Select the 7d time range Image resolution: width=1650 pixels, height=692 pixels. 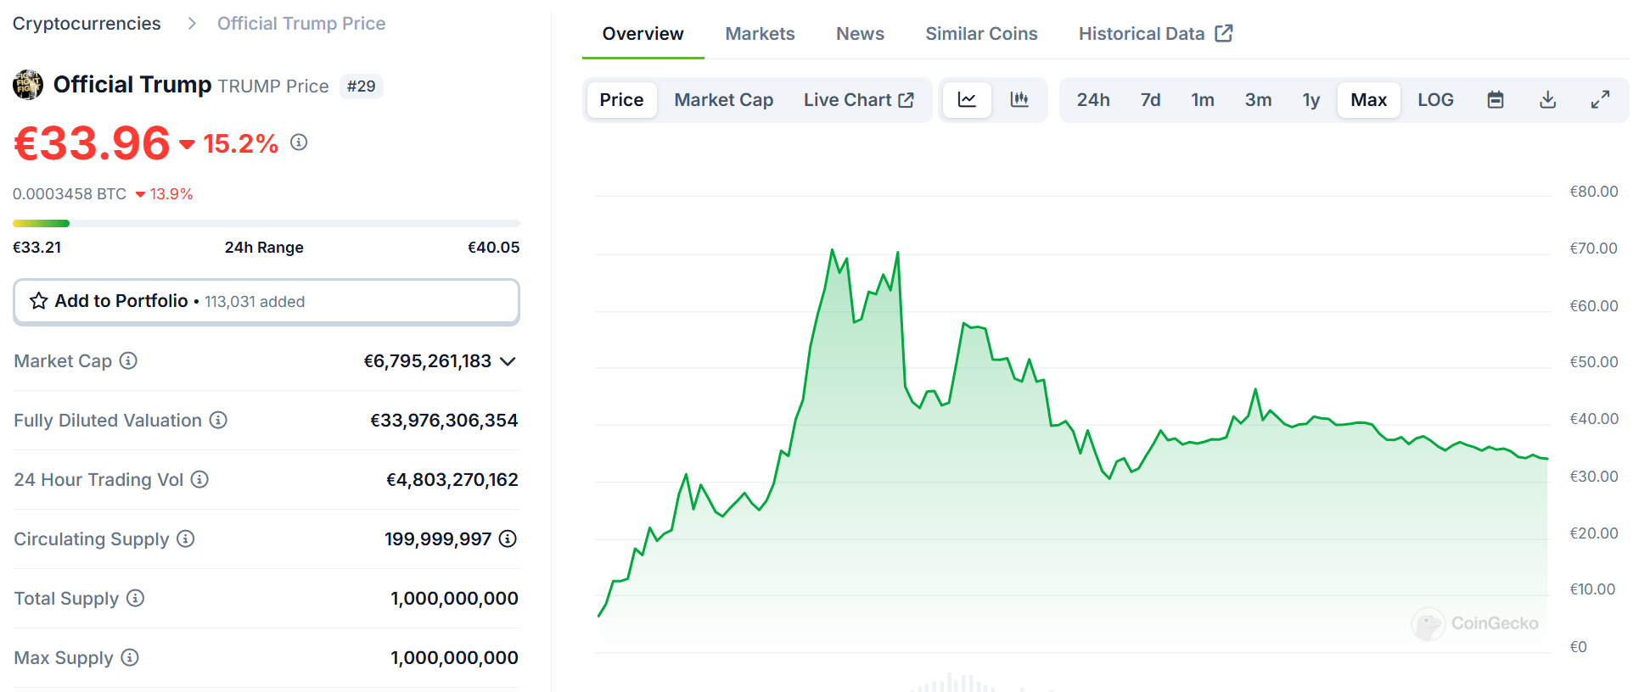(x=1150, y=100)
